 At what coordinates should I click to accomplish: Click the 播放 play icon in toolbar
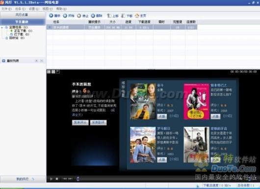tap(51, 16)
